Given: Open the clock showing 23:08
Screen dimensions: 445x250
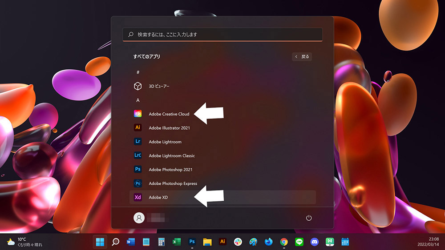Looking at the screenshot, I should click(428, 242).
